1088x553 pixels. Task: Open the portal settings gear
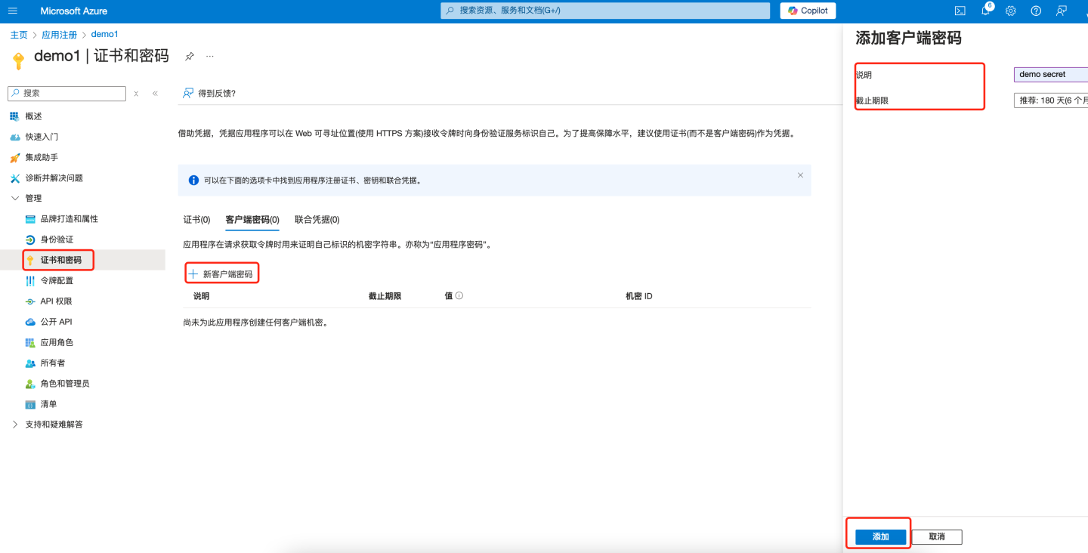pyautogui.click(x=1010, y=11)
